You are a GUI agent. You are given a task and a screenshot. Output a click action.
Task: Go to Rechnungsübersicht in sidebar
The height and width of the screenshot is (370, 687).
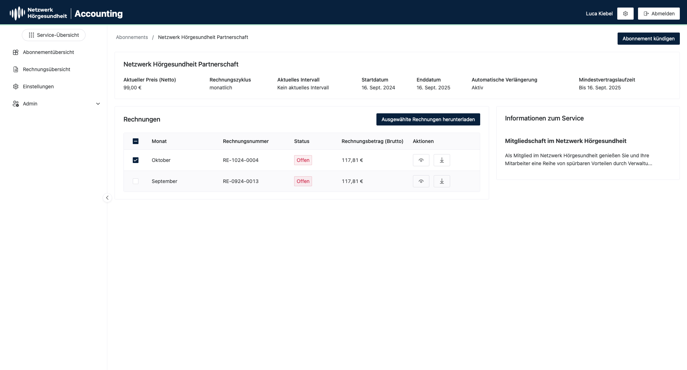tap(47, 69)
